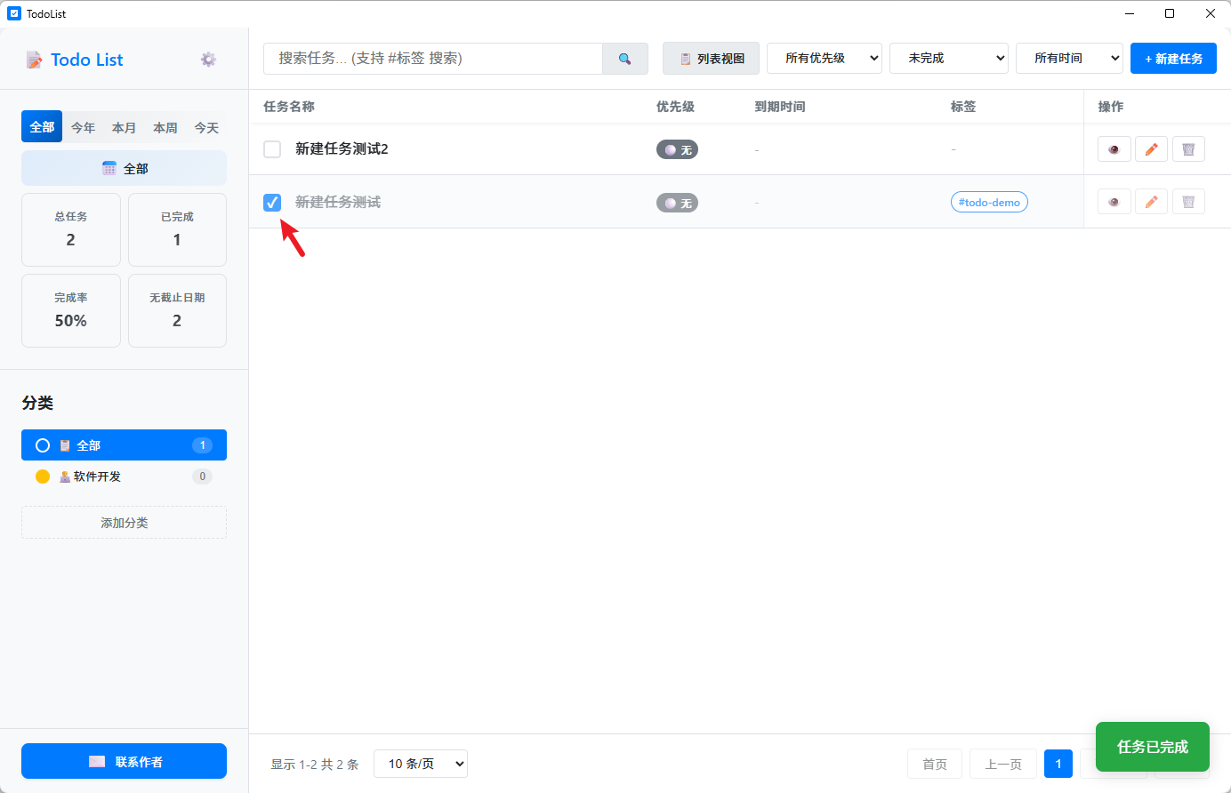
Task: Toggle the 列表视图 view button
Action: (711, 59)
